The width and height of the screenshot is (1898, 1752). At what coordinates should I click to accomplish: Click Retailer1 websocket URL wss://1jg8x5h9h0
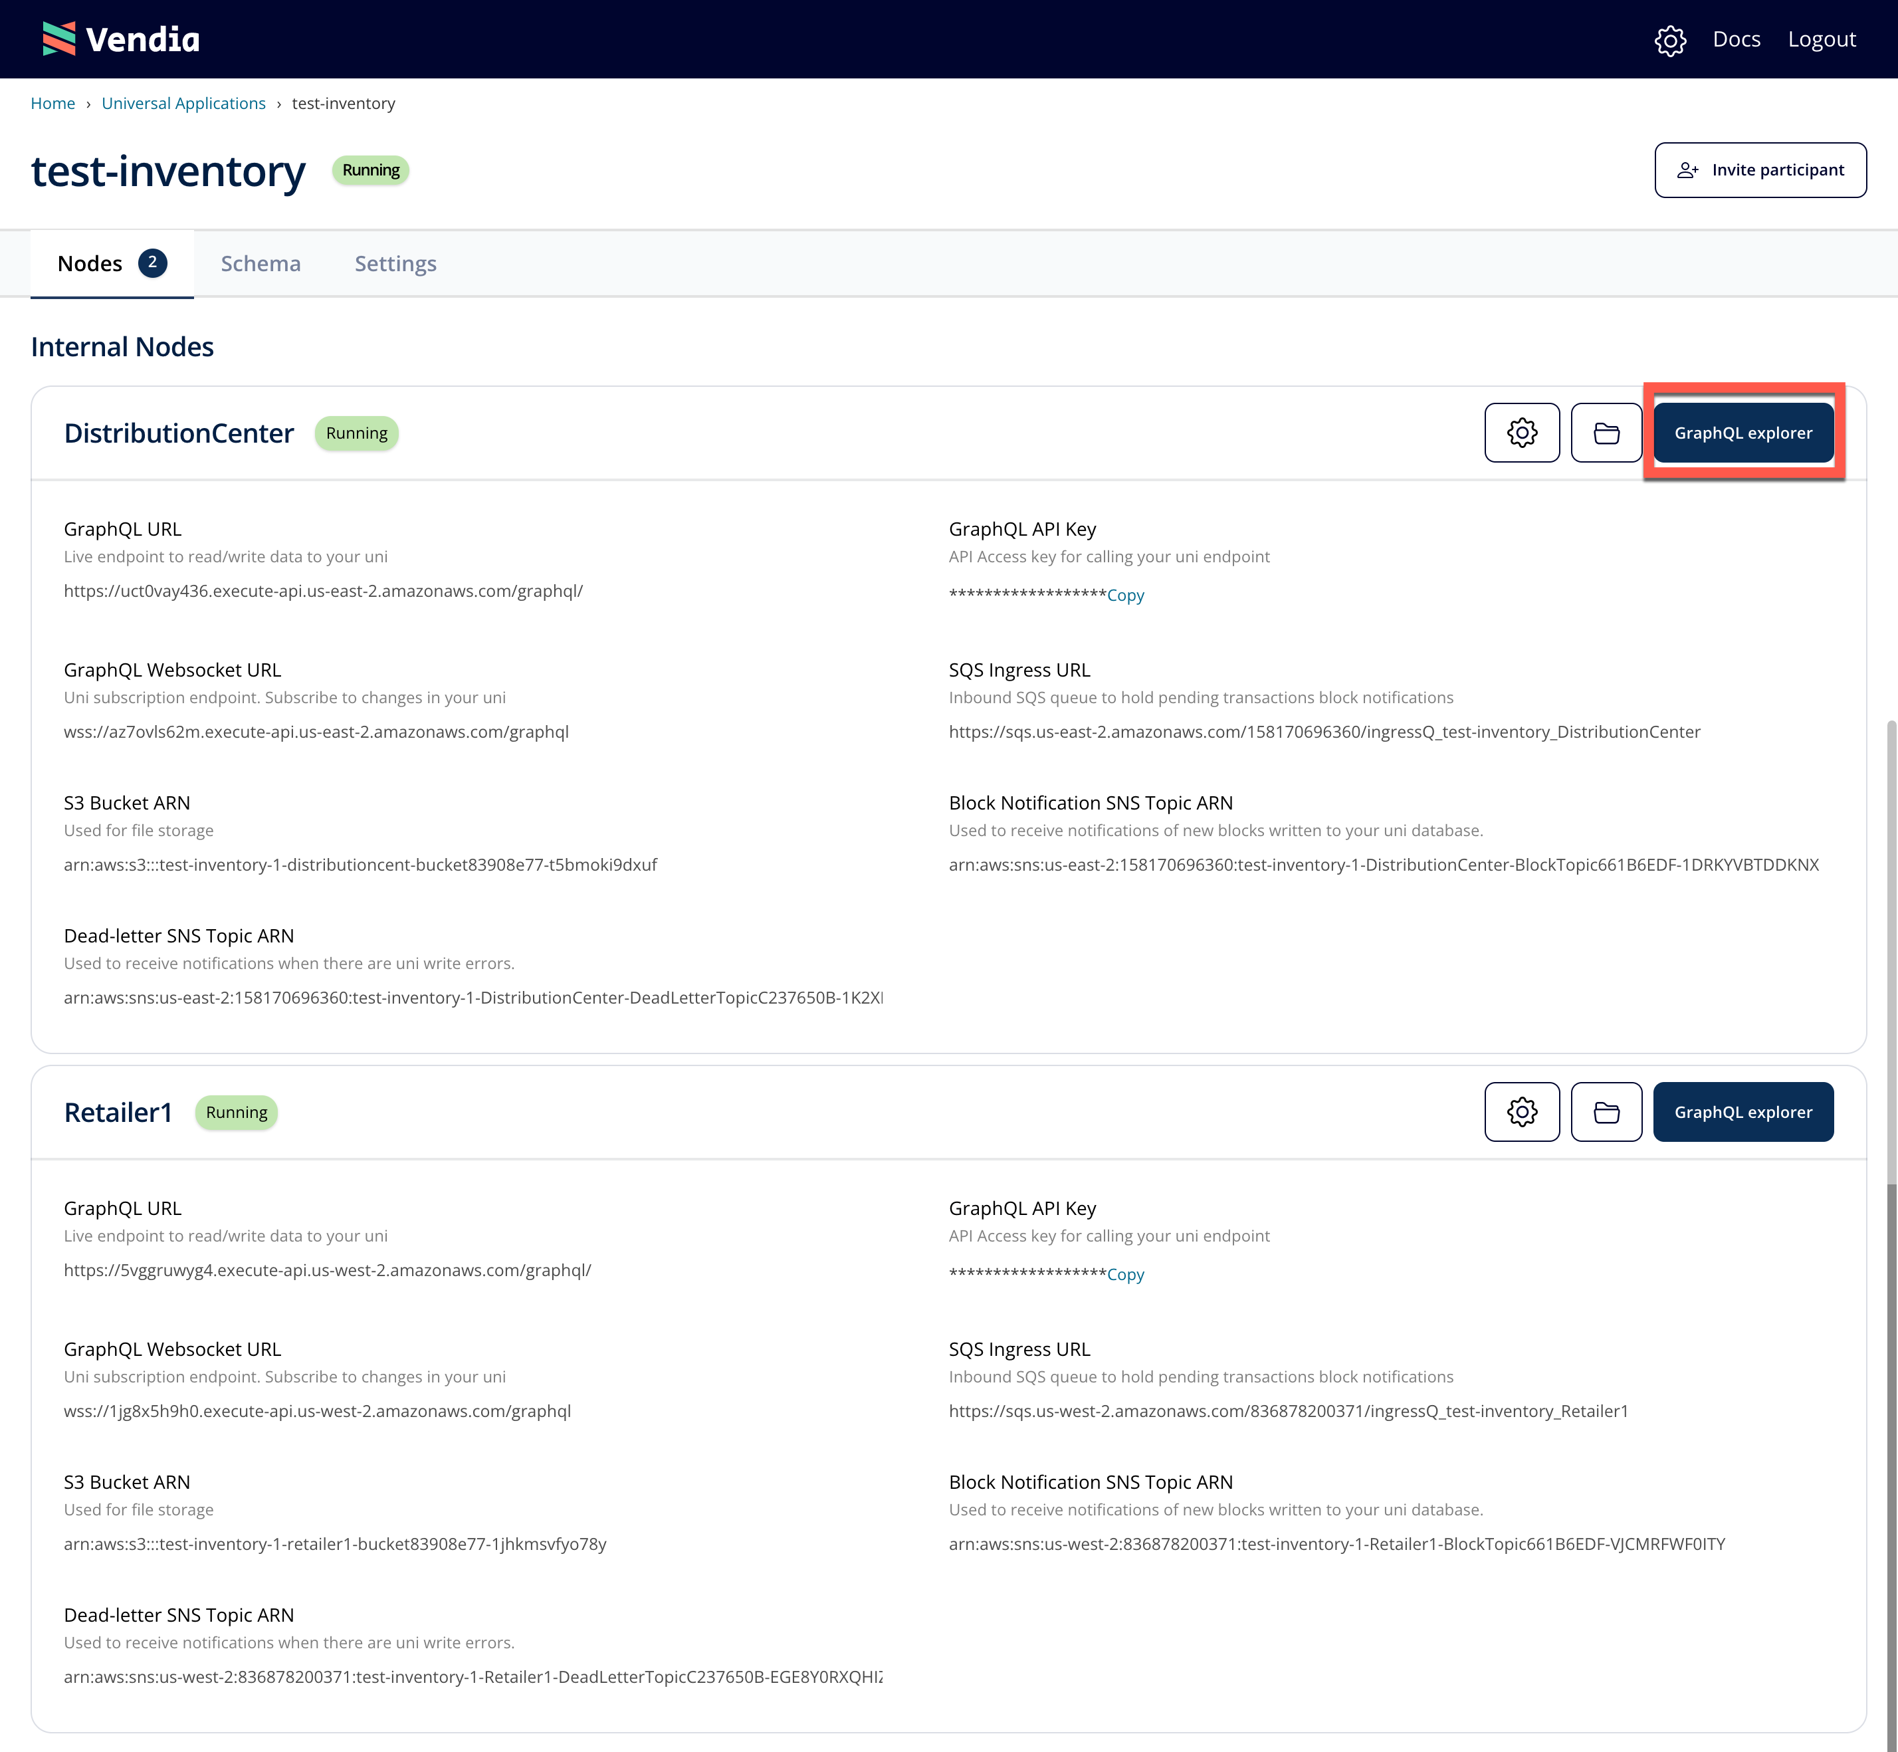318,1410
